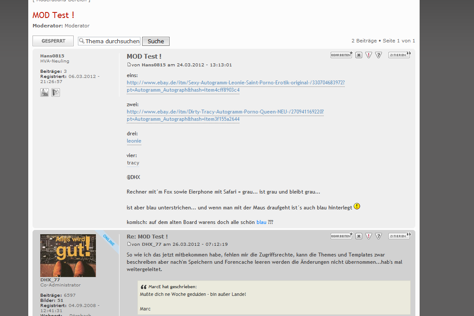Click the Gesperrt (locked topic) button
474x316 pixels.
[x=53, y=41]
